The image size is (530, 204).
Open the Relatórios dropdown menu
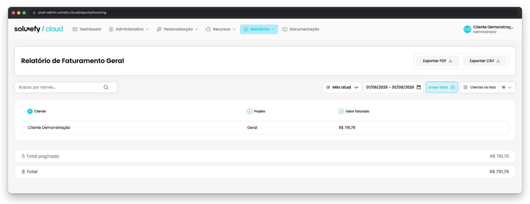pos(259,29)
